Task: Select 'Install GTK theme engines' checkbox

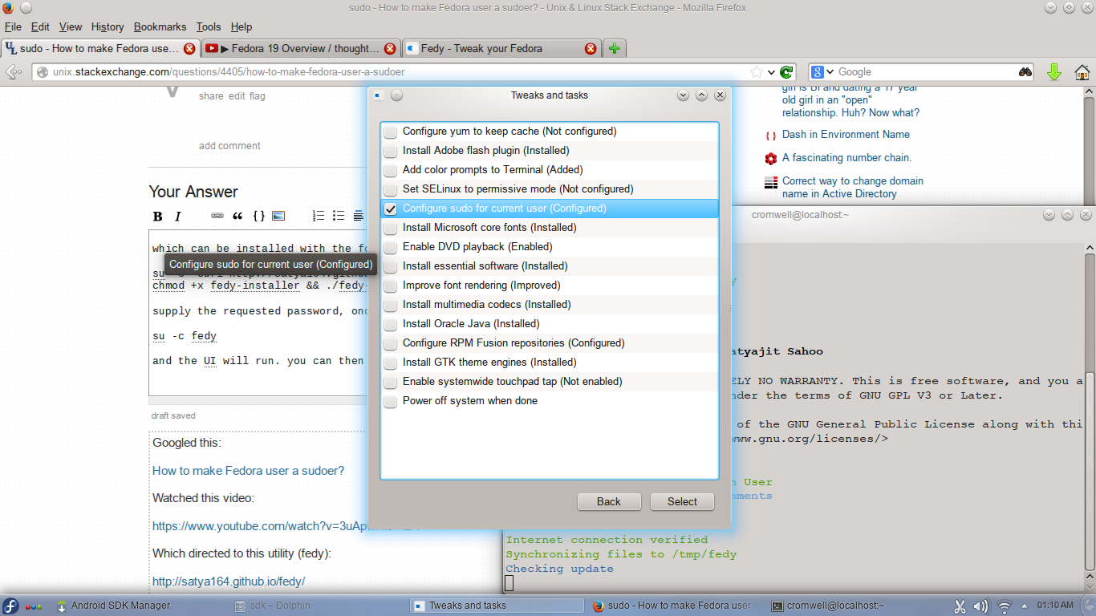Action: 390,363
